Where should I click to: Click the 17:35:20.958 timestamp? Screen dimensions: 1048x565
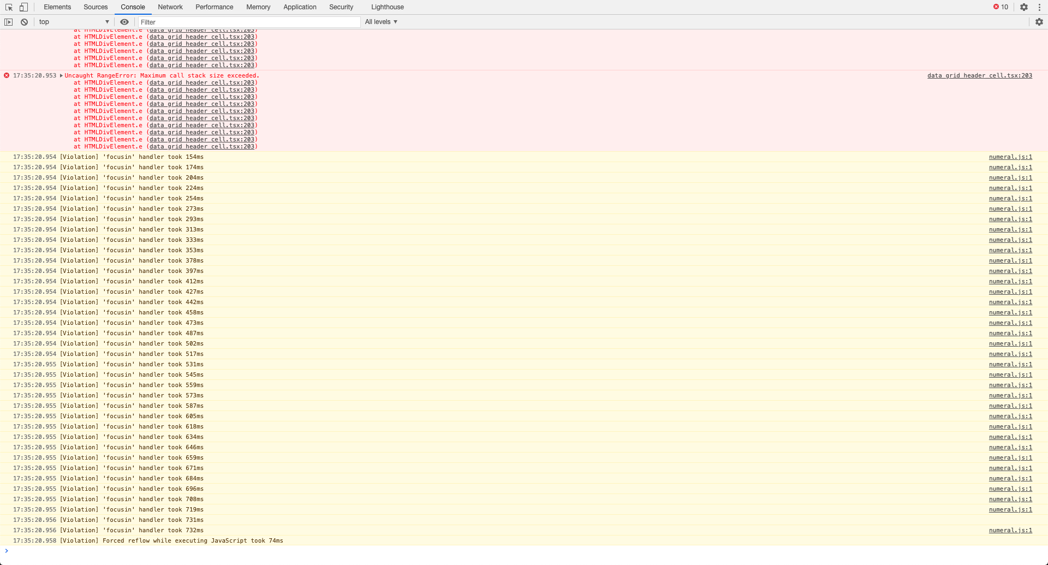[34, 540]
